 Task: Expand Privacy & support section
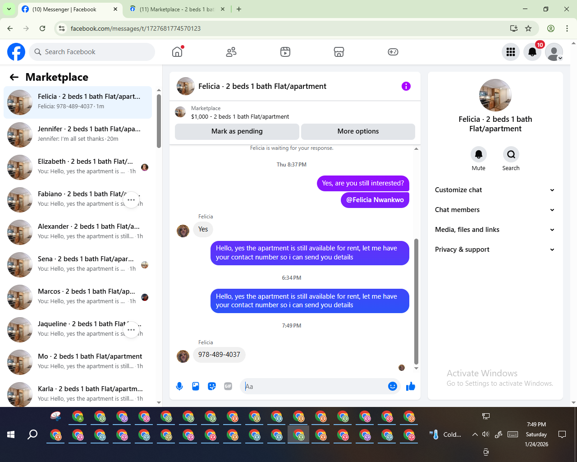495,249
